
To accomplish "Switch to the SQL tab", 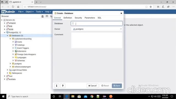I will tap(99, 18).
